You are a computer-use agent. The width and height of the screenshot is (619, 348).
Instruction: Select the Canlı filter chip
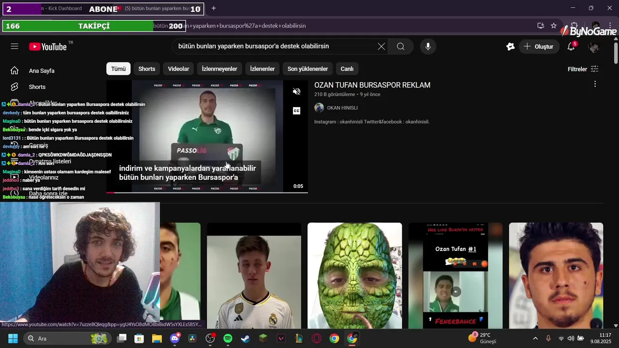point(347,69)
